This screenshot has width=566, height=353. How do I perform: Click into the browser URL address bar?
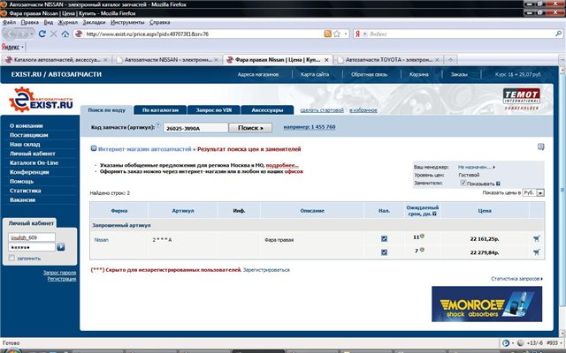click(x=203, y=34)
